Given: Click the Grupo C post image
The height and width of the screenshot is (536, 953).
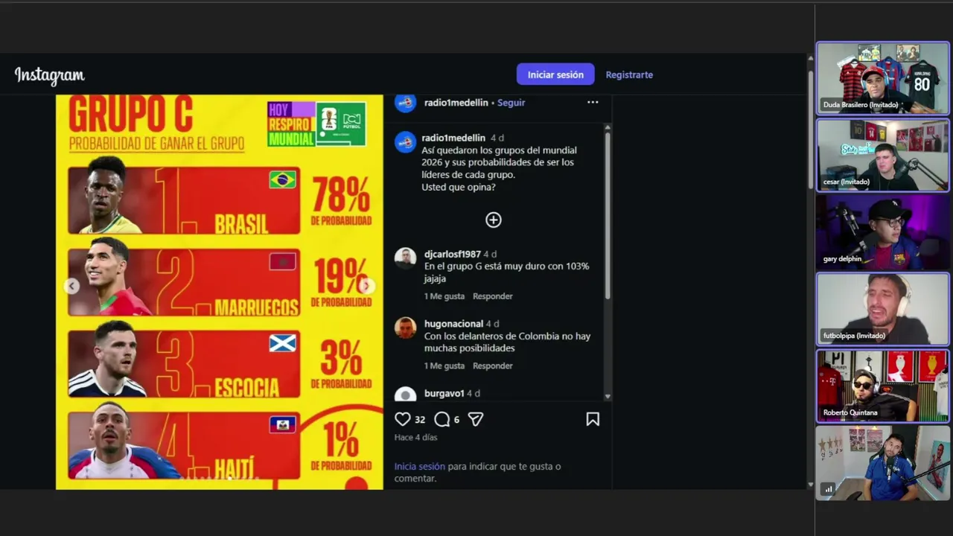Looking at the screenshot, I should pyautogui.click(x=220, y=292).
